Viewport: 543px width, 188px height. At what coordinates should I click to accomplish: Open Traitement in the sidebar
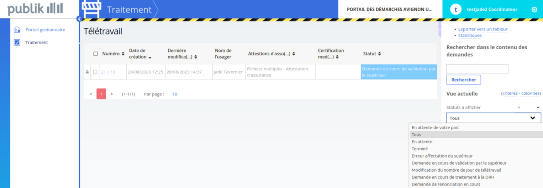click(x=37, y=43)
